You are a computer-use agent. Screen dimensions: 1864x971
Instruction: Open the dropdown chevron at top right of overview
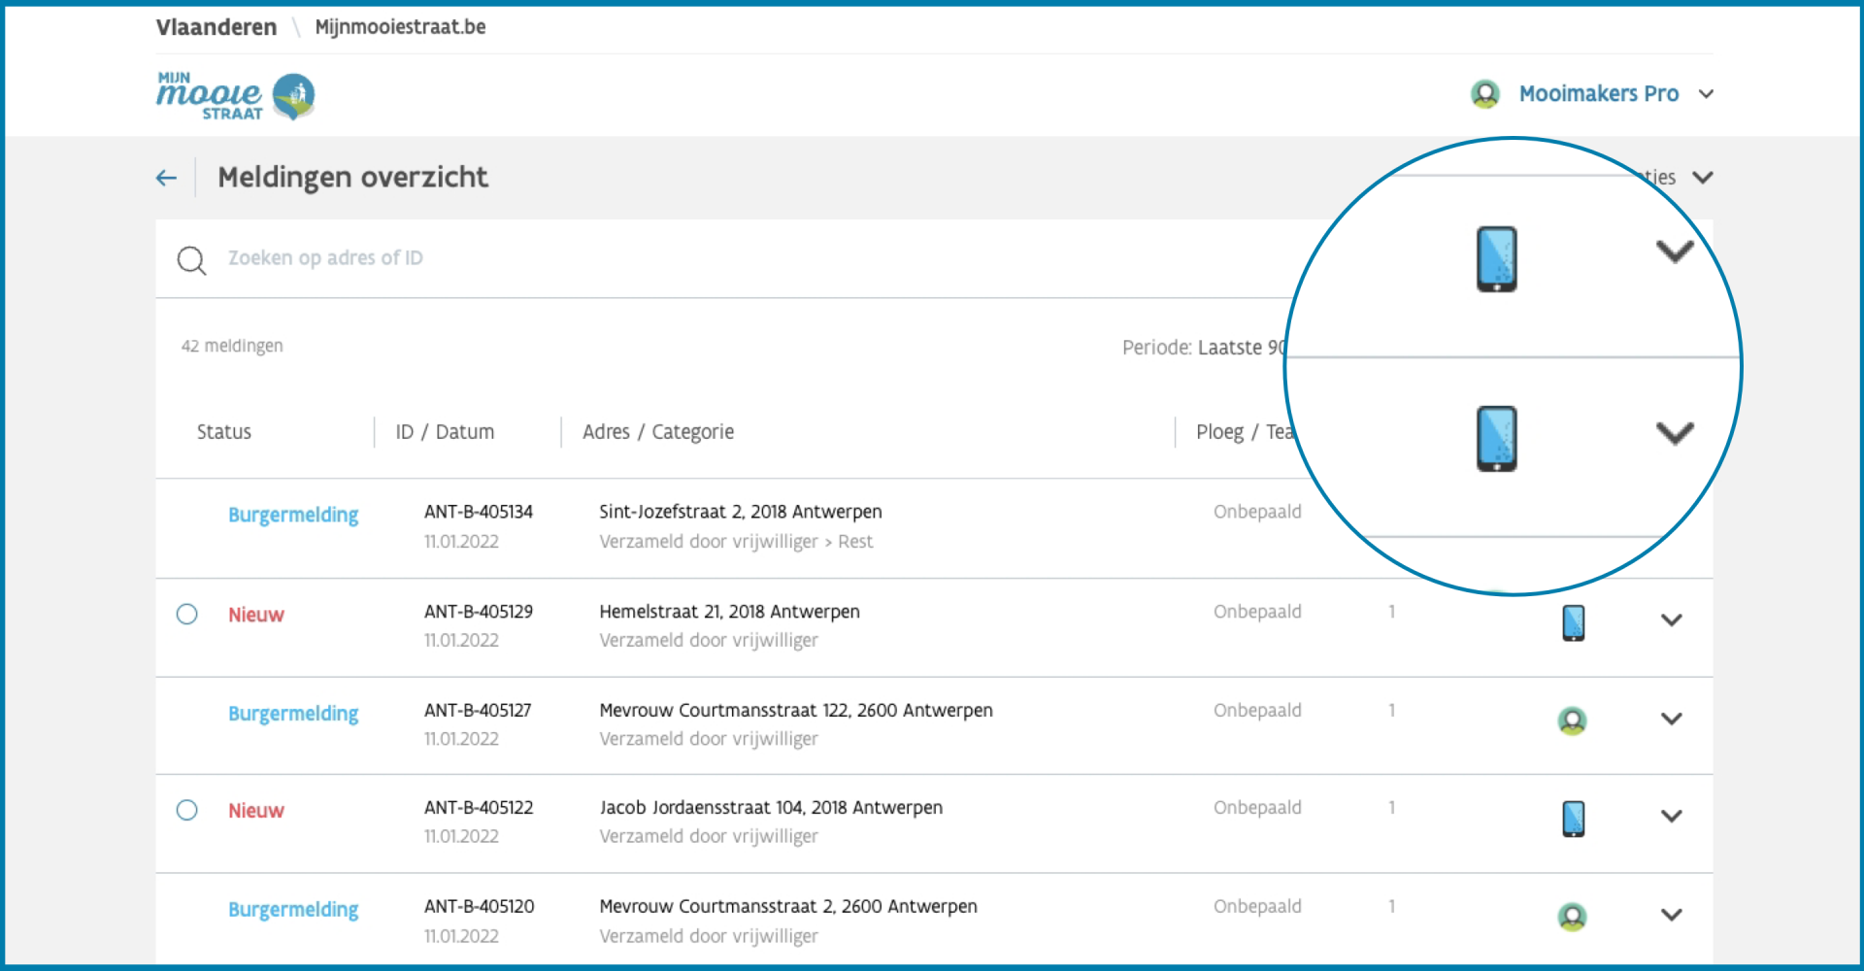point(1703,178)
